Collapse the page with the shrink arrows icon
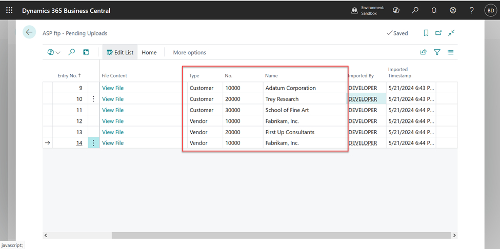The image size is (500, 249). pos(451,33)
